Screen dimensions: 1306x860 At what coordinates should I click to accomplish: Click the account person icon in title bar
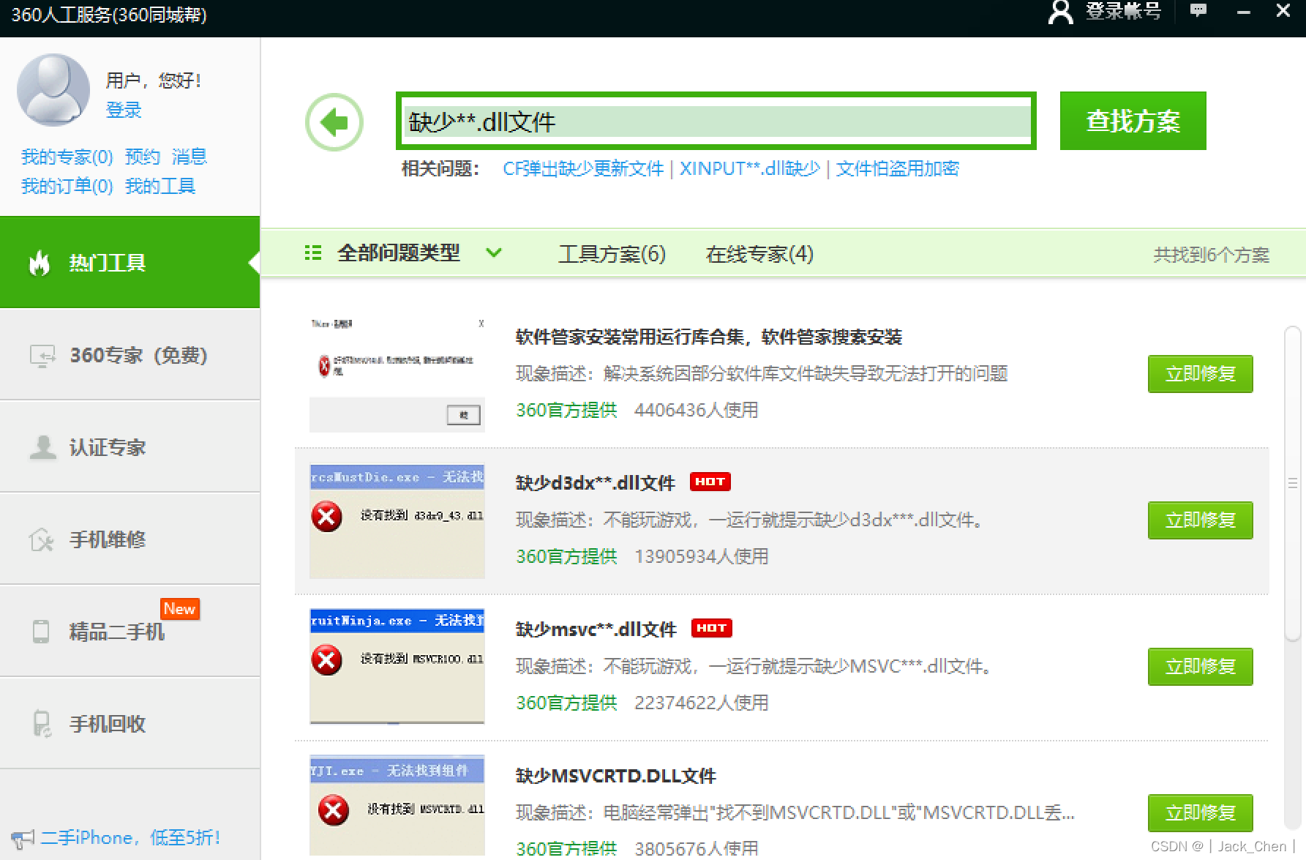point(1060,12)
